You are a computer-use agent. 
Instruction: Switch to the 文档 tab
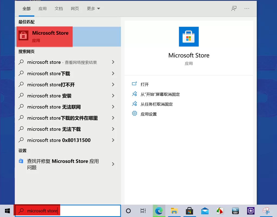(x=59, y=9)
